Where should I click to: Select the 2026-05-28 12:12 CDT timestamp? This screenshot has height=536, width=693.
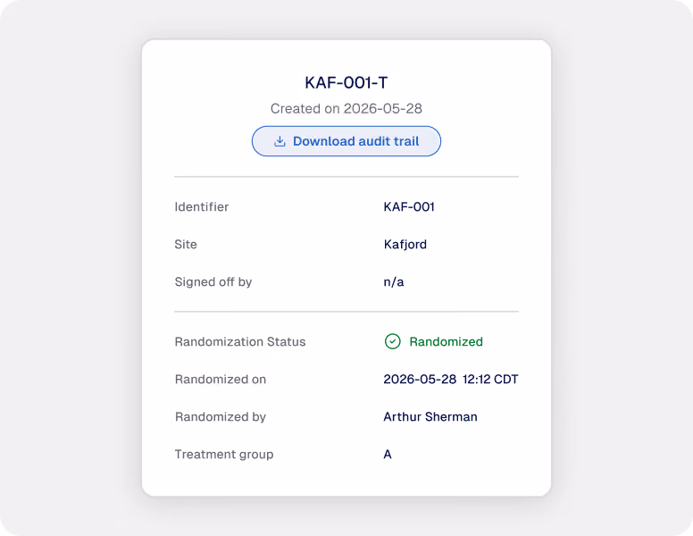(450, 379)
